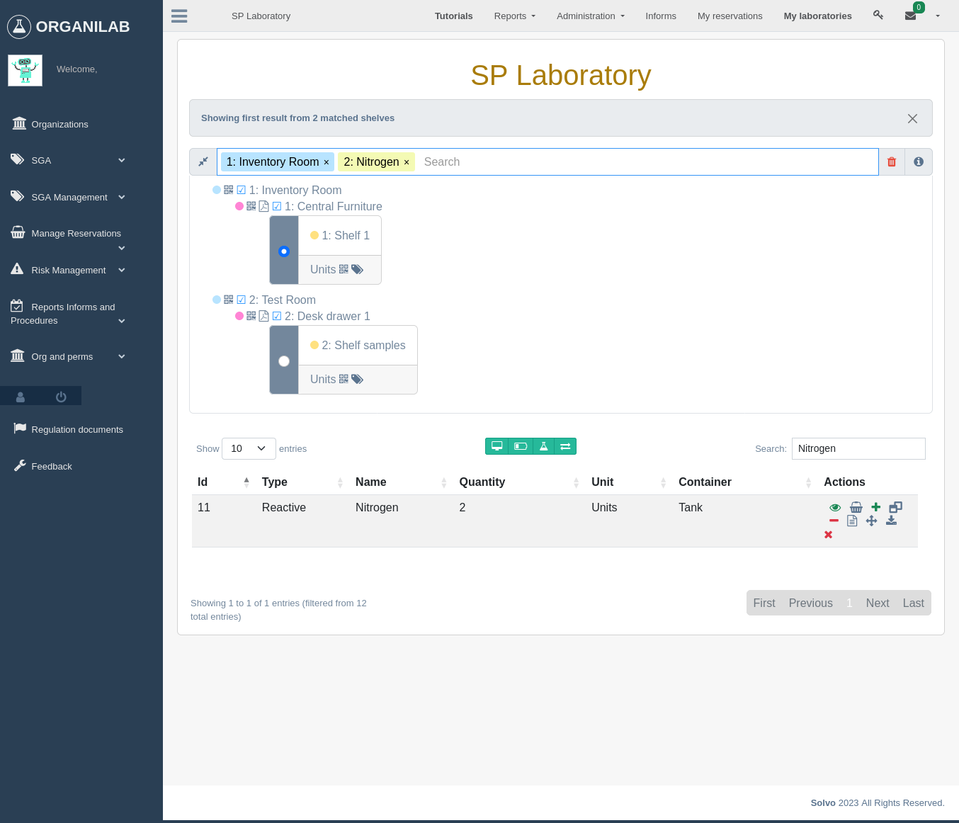Open the Reports dropdown in top bar
Viewport: 959px width, 823px height.
(515, 16)
